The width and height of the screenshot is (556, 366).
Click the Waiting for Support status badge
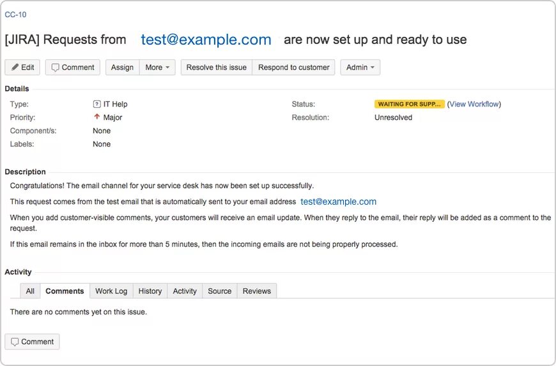(409, 104)
